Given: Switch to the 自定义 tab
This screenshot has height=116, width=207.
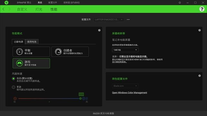Looking at the screenshot, I should coord(22,9).
